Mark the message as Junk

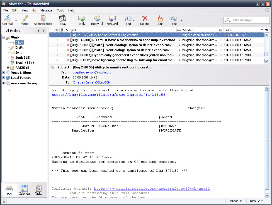pos(160,20)
